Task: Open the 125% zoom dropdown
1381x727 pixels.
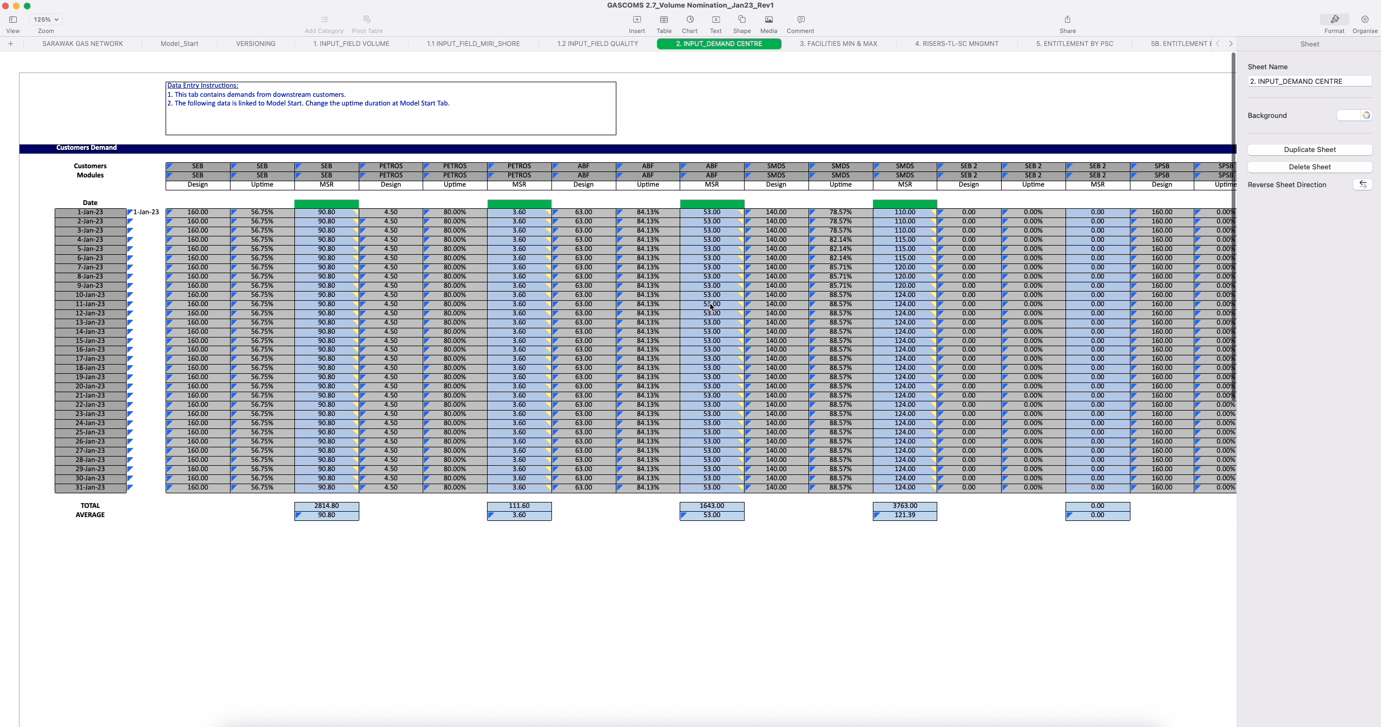Action: (x=46, y=19)
